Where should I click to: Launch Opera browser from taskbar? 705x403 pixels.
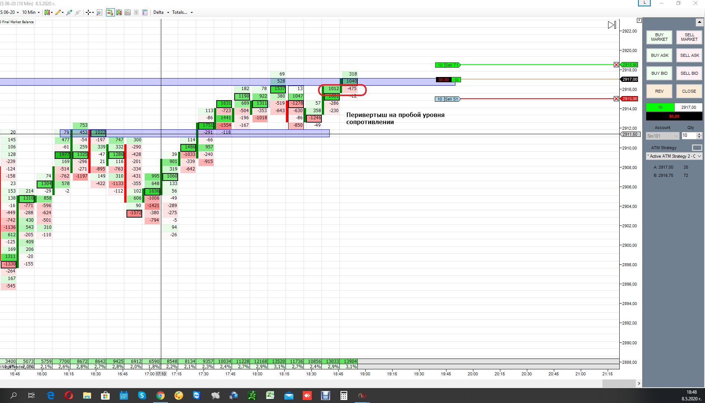69,396
